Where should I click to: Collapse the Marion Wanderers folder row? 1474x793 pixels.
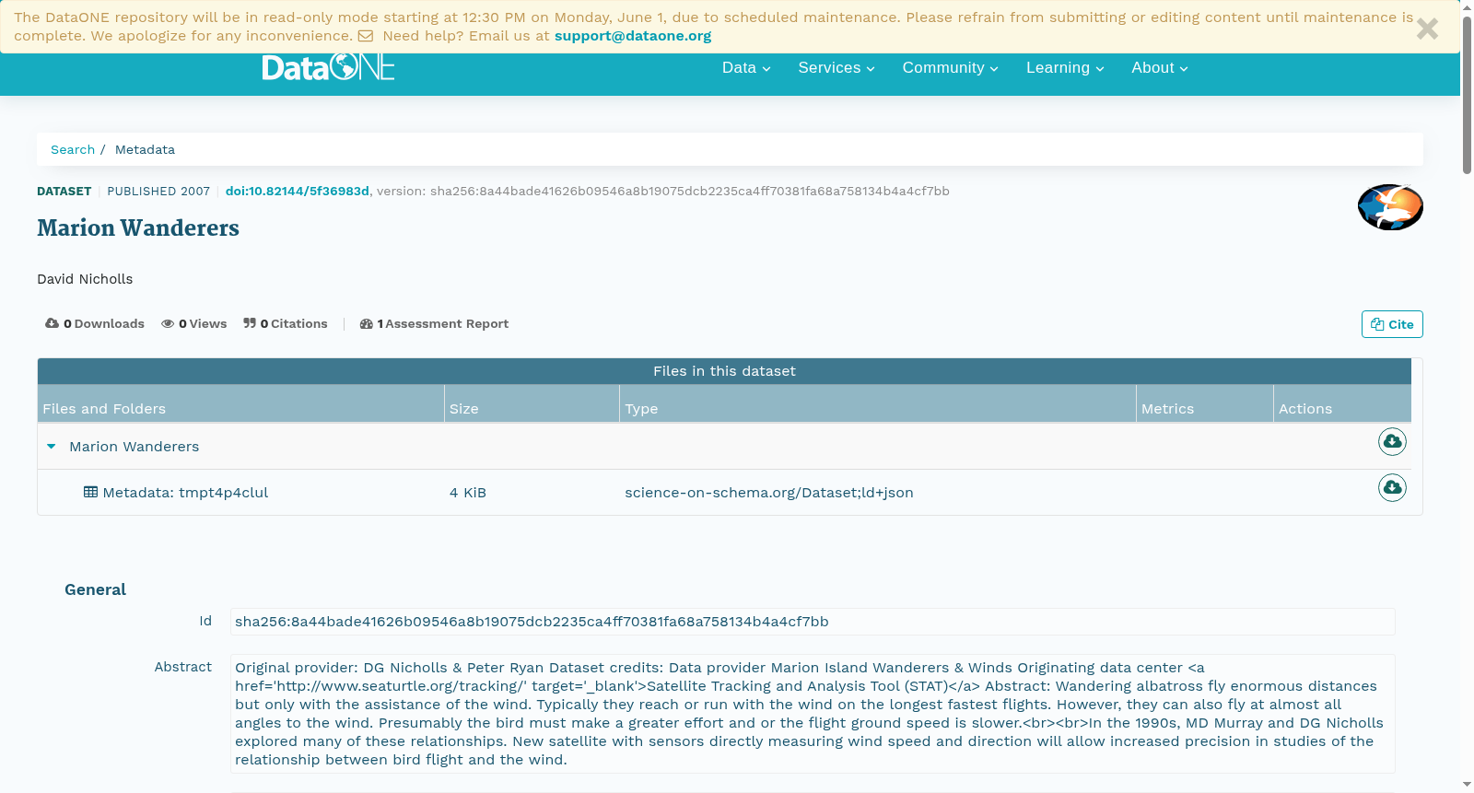[52, 447]
